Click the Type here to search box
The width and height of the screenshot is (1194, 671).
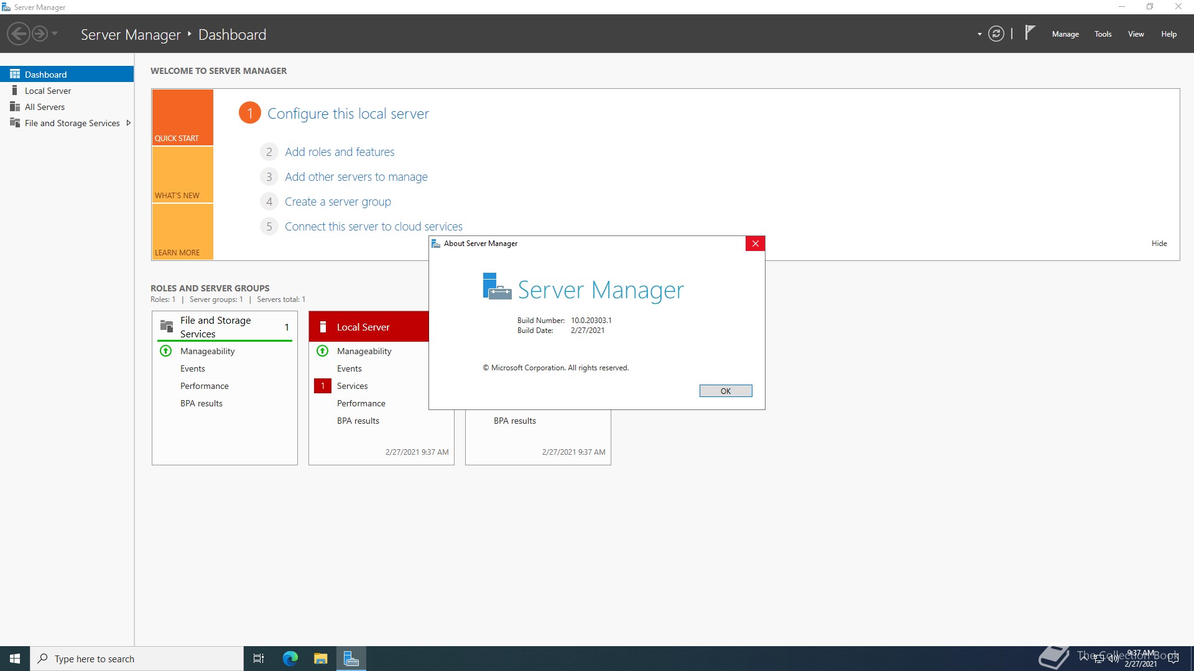137,659
